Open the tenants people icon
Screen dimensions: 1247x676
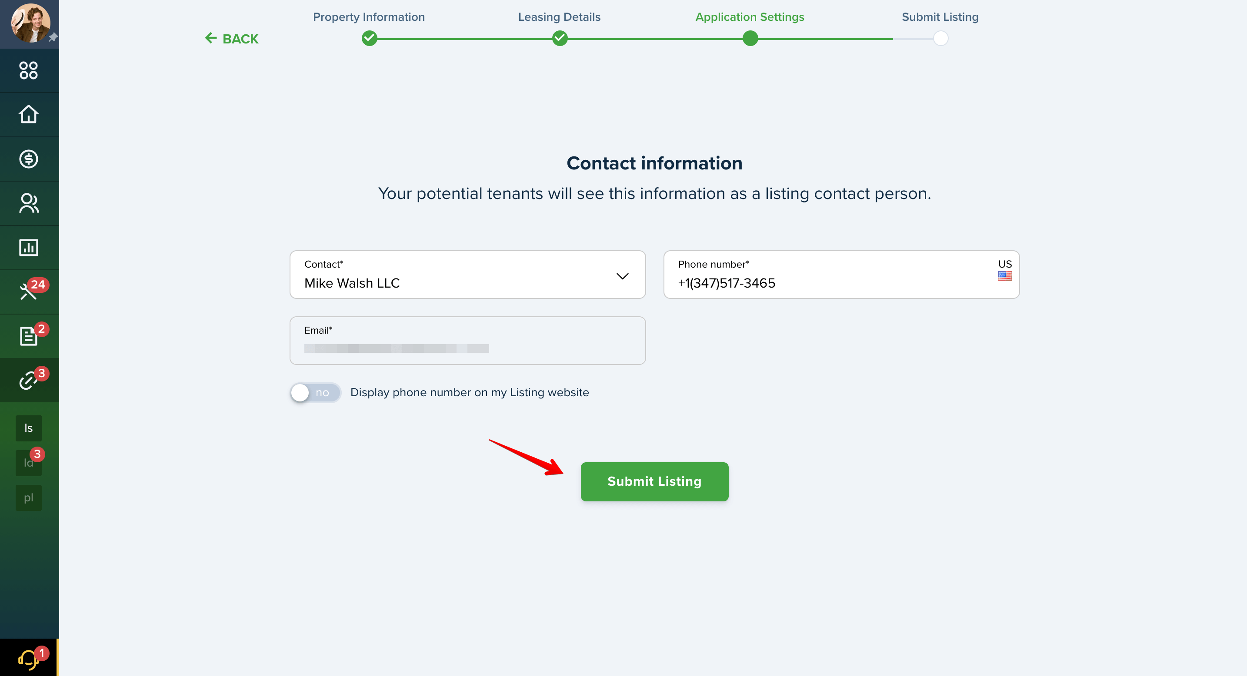click(29, 203)
